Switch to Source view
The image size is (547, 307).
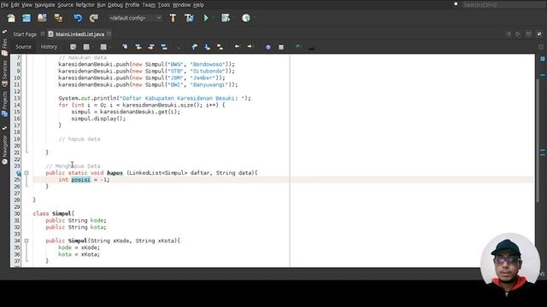tap(23, 47)
